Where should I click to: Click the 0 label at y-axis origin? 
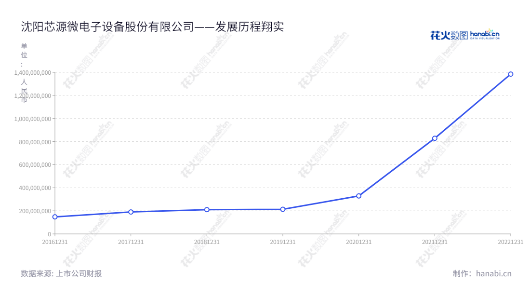[x=49, y=234]
